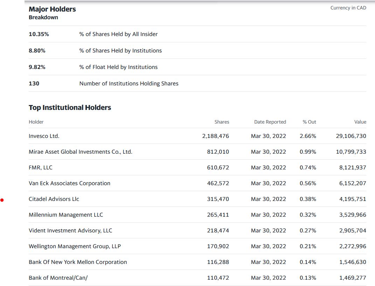This screenshot has height=286, width=375.
Task: Sort by the Value column header
Action: 360,122
